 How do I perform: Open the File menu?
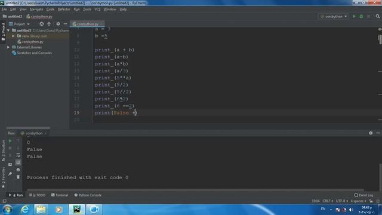(4, 10)
